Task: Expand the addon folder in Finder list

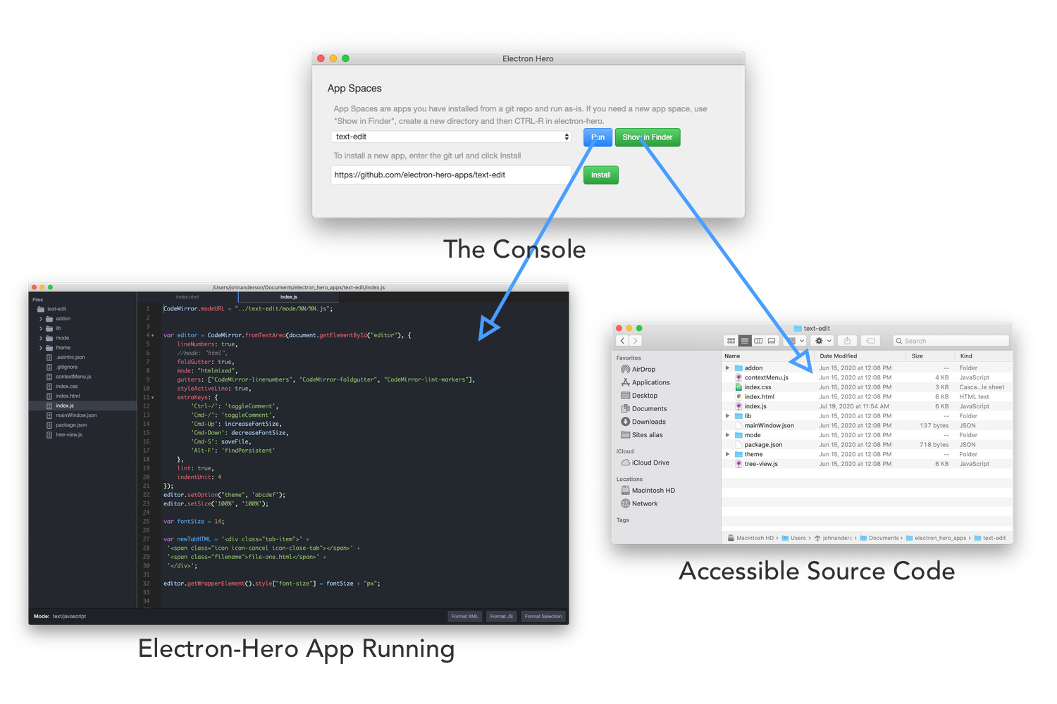Action: click(x=728, y=368)
